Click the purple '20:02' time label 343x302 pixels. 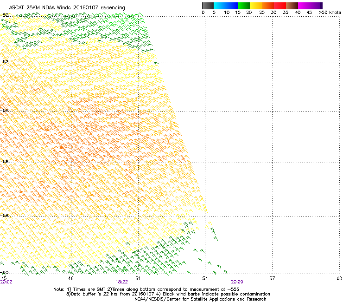click(6, 282)
